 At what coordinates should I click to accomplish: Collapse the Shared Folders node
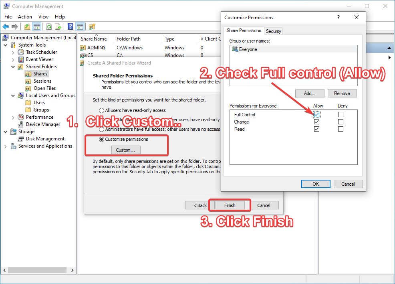pyautogui.click(x=13, y=67)
